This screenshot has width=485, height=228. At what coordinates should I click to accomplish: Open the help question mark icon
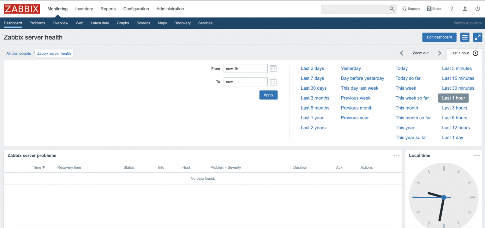click(x=452, y=9)
